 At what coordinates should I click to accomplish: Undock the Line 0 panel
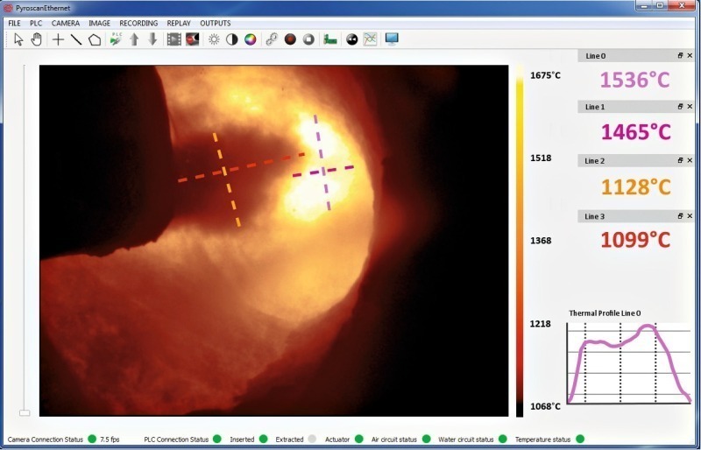pyautogui.click(x=680, y=55)
